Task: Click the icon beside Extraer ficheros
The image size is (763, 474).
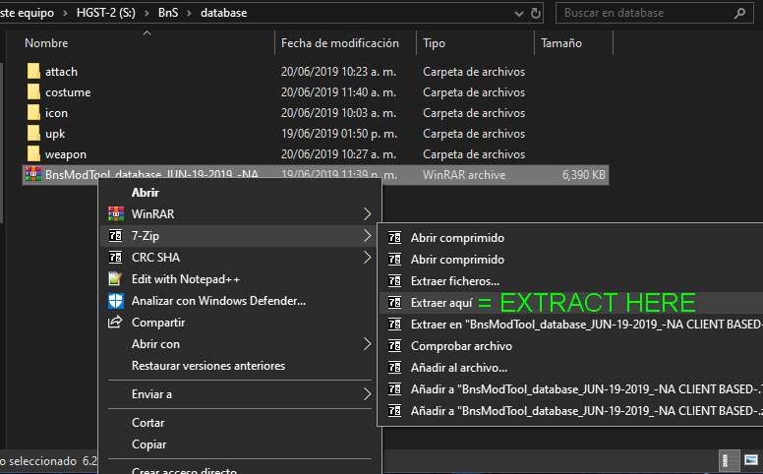Action: 394,281
